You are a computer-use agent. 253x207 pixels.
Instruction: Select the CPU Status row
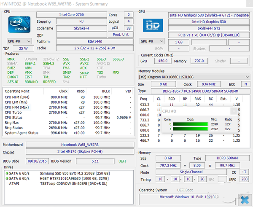tap(68, 118)
